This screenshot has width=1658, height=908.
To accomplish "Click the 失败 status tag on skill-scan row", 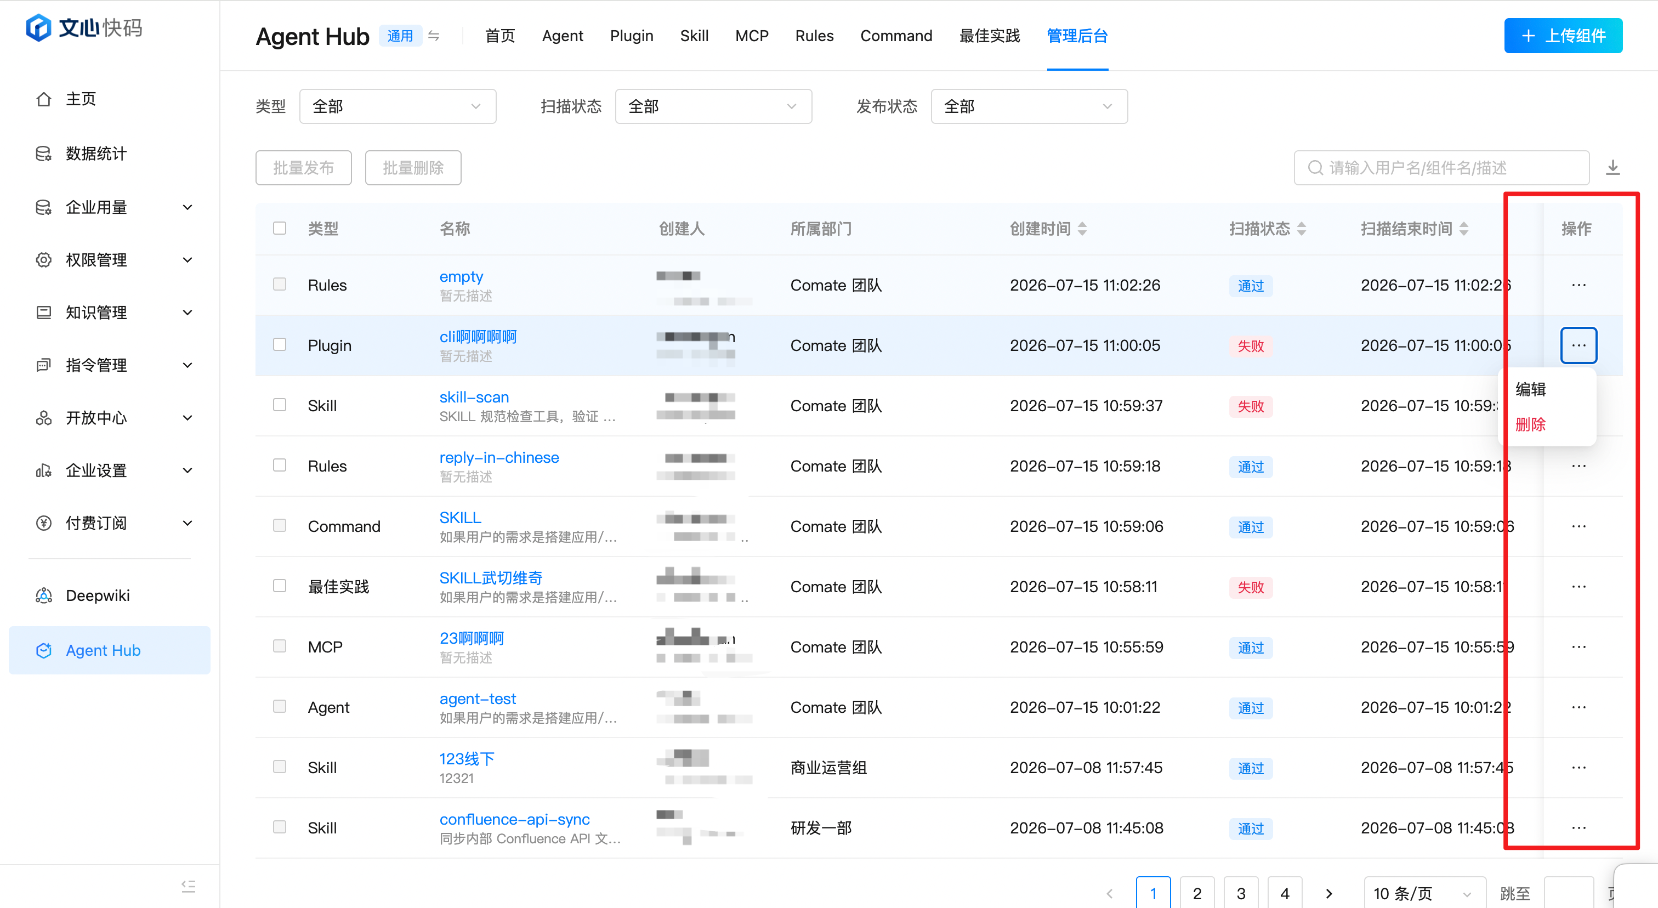I will click(x=1250, y=406).
